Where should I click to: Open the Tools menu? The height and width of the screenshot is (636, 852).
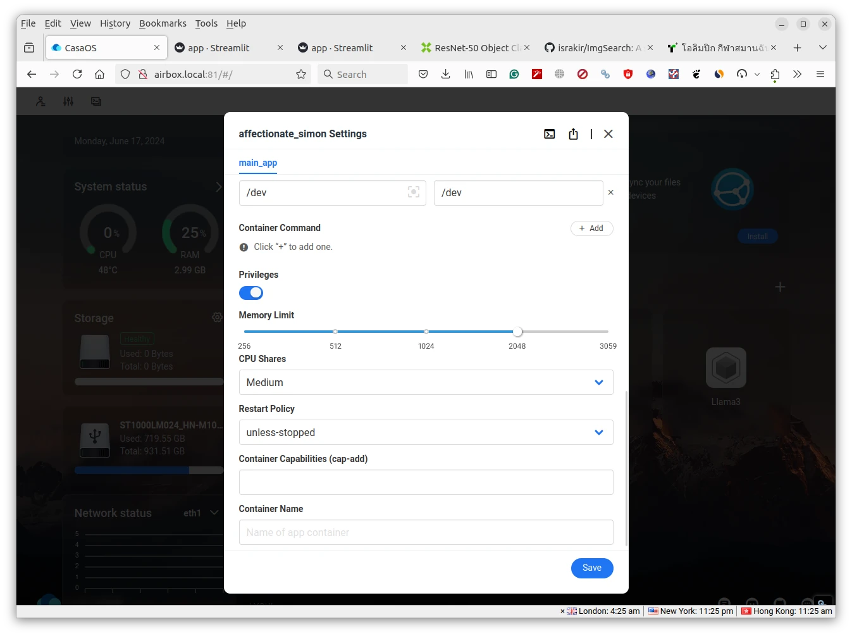(x=206, y=23)
